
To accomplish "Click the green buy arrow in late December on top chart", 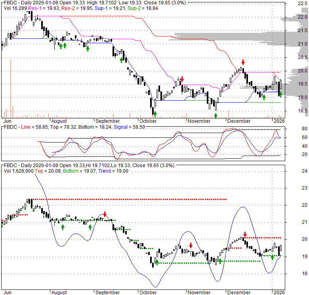I will pos(264,97).
